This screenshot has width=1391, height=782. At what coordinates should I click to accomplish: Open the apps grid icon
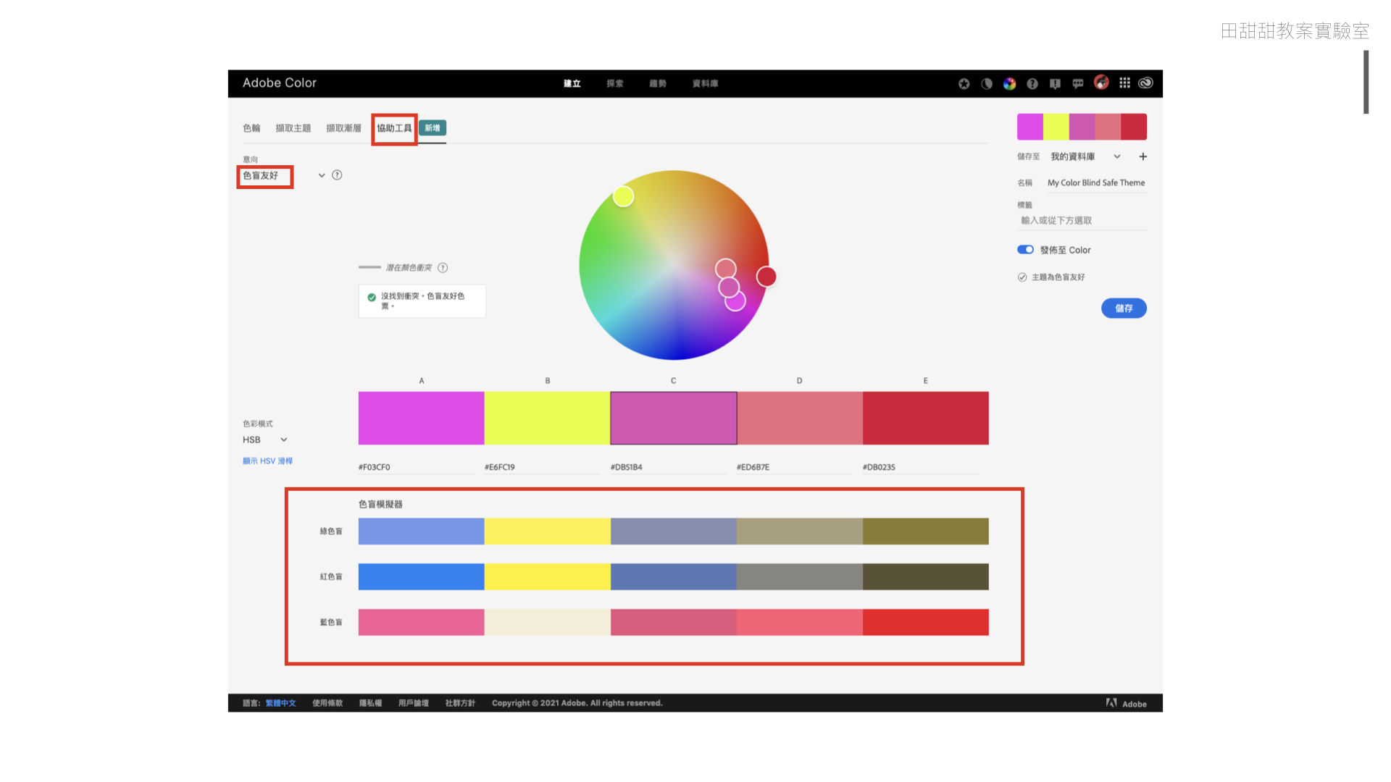1124,83
